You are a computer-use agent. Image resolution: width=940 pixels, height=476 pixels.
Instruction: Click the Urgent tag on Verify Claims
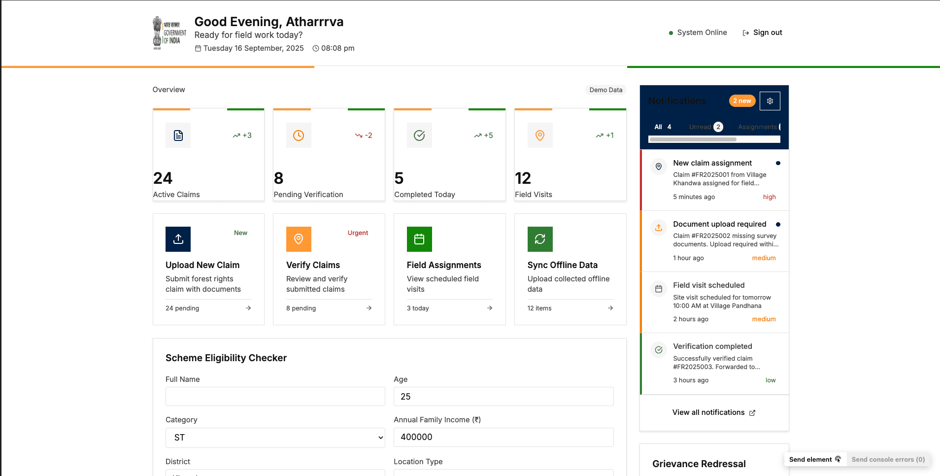click(358, 233)
